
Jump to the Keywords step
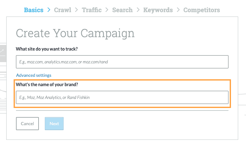(158, 10)
